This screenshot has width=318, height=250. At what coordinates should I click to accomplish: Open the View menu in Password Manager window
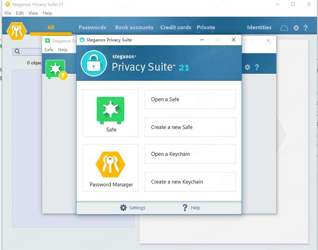33,13
